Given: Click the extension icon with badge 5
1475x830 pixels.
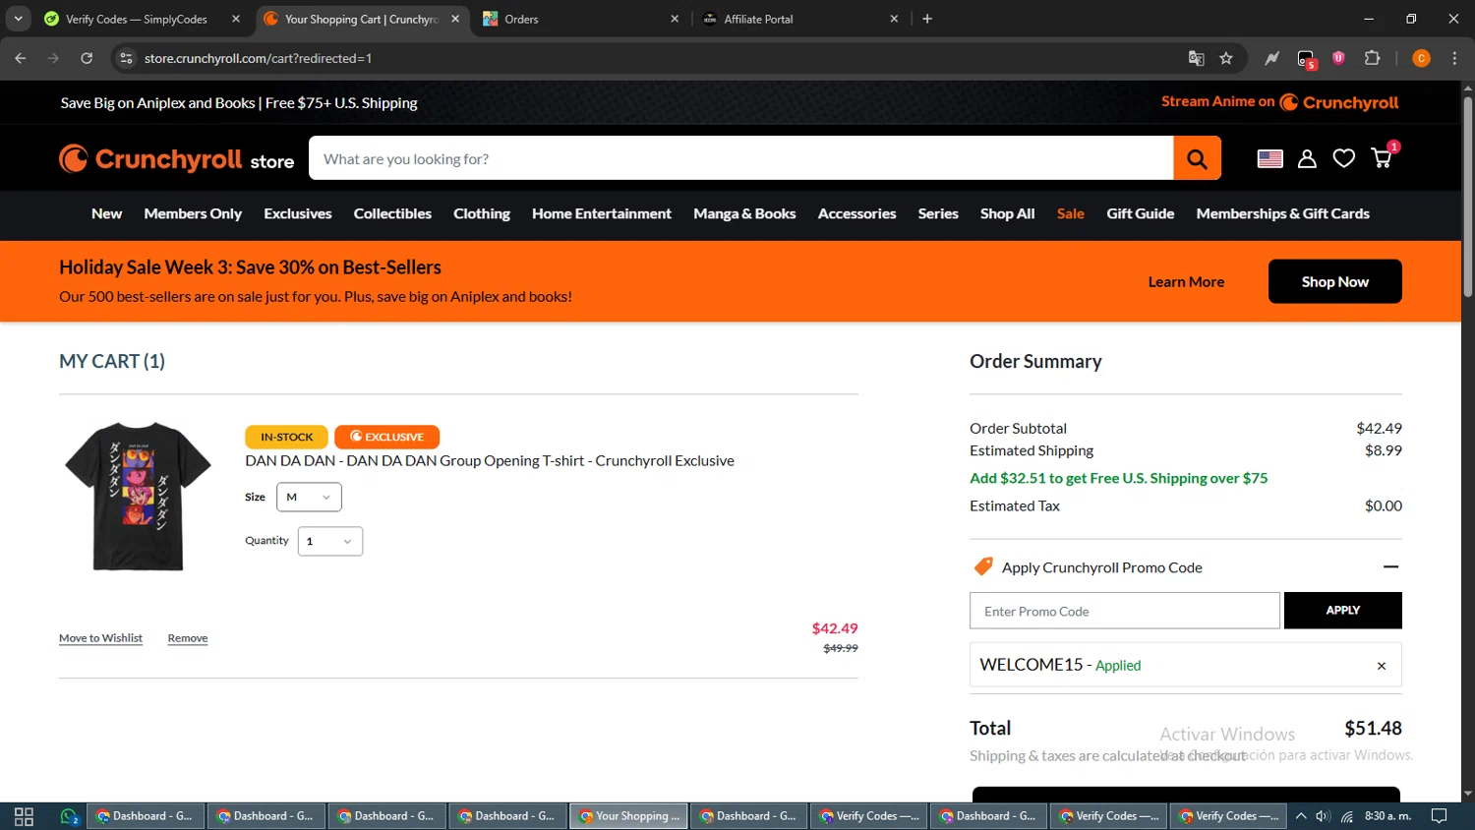Looking at the screenshot, I should click(1306, 59).
